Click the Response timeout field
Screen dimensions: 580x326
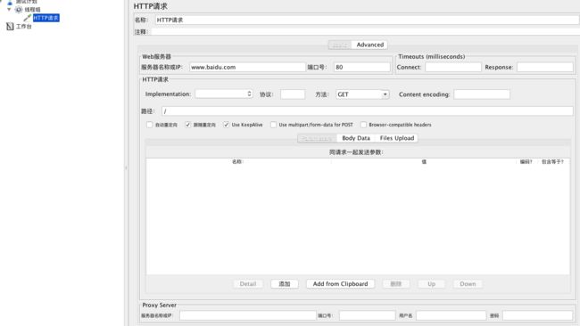tap(545, 67)
